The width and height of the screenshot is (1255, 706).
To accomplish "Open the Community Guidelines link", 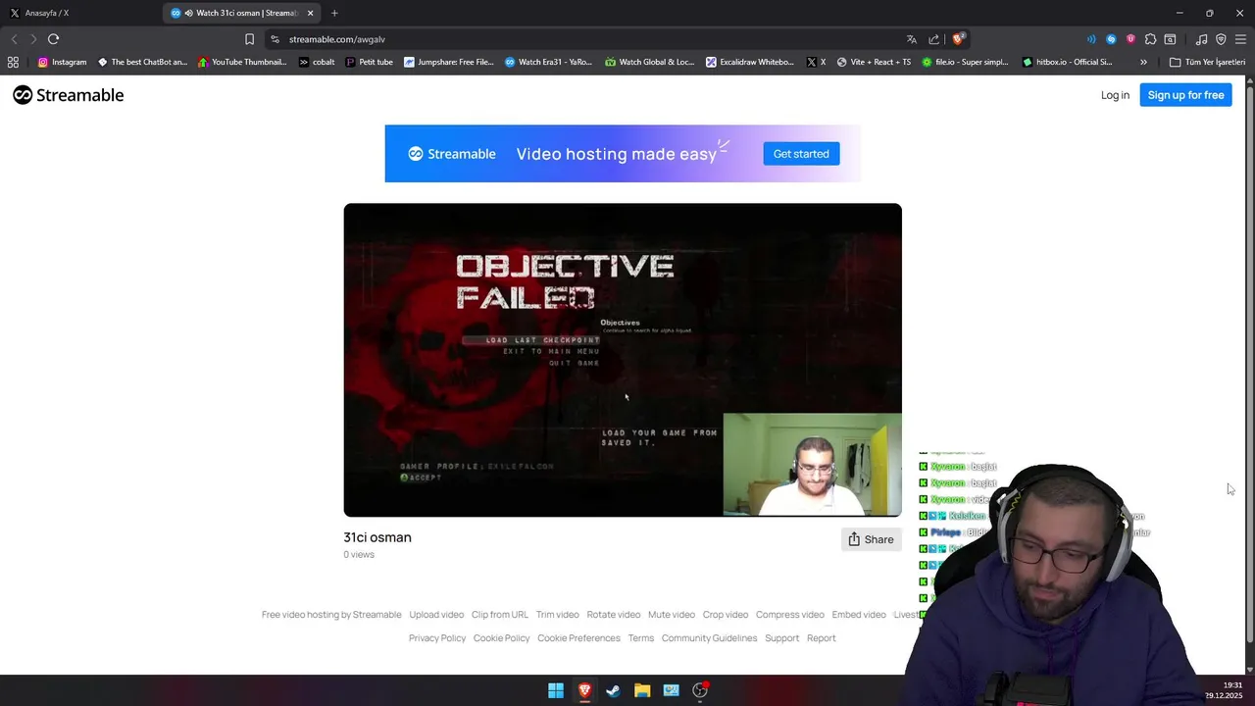I will pos(709,638).
